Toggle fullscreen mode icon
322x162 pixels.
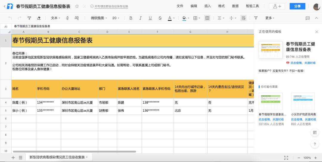click(286, 158)
